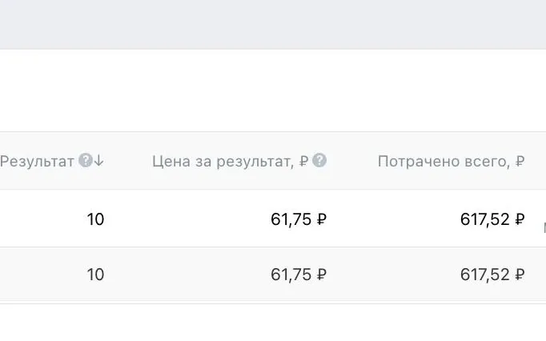Sort by Результат column header
Viewport: 546px width, 341px height.
point(37,161)
